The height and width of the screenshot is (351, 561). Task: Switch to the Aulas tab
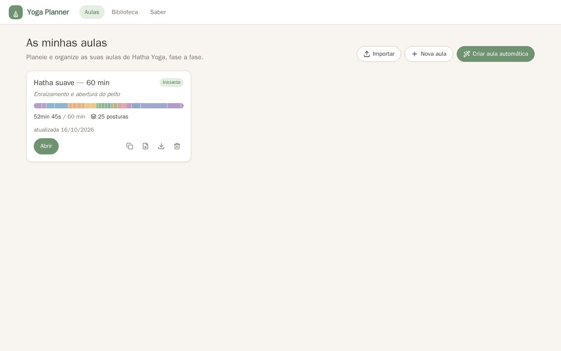click(x=92, y=12)
